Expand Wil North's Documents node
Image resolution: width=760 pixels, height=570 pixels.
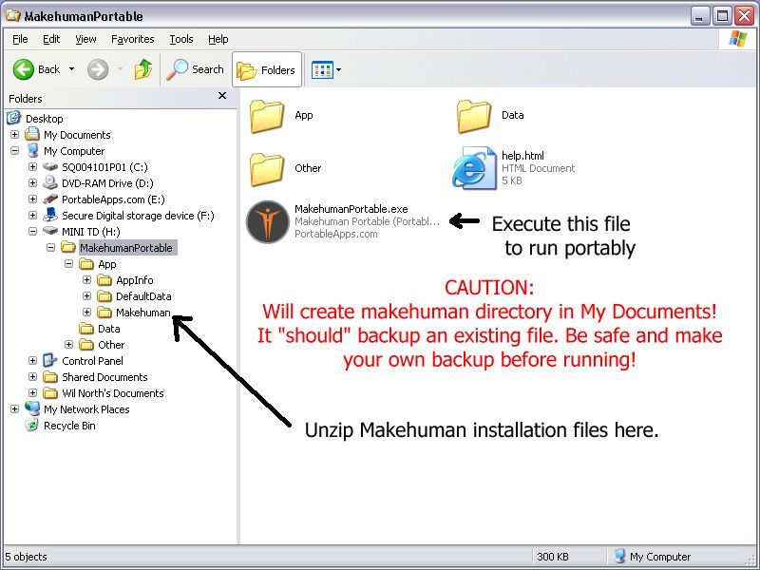pos(32,393)
